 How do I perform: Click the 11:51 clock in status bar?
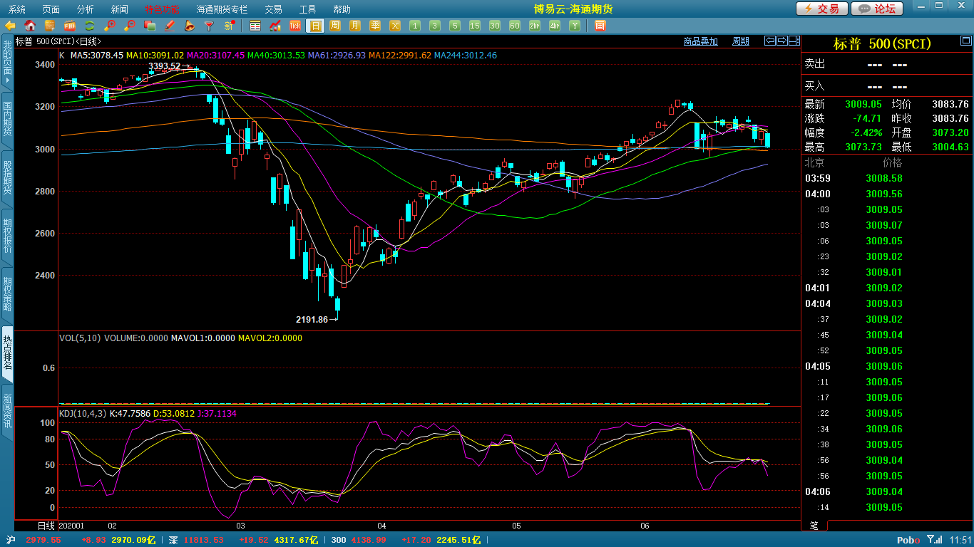pyautogui.click(x=960, y=540)
